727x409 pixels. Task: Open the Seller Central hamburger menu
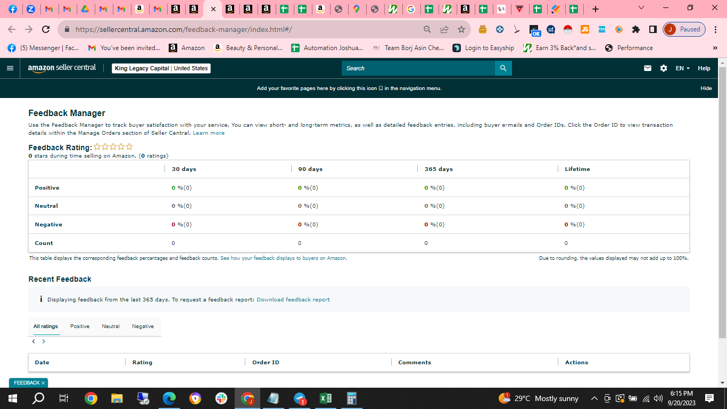(10, 68)
